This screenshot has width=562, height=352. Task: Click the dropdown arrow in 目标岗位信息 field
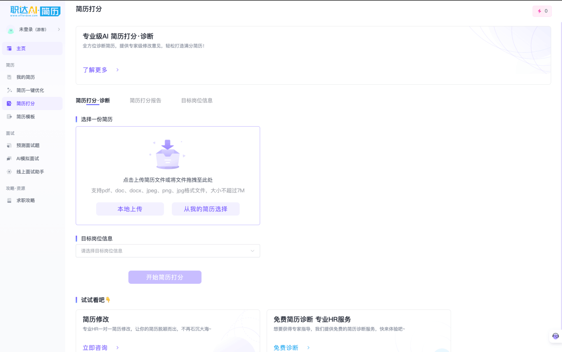click(x=252, y=251)
